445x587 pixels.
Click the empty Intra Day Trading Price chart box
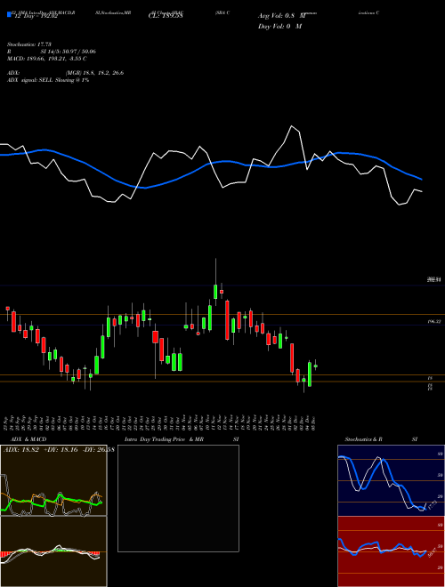click(x=178, y=498)
